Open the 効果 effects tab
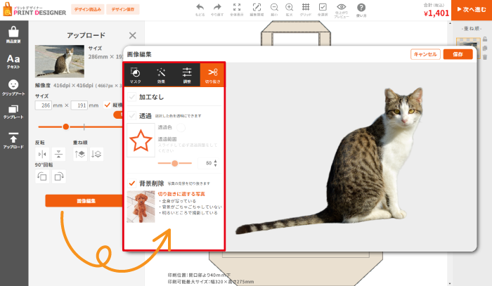This screenshot has height=286, width=492. pyautogui.click(x=161, y=74)
